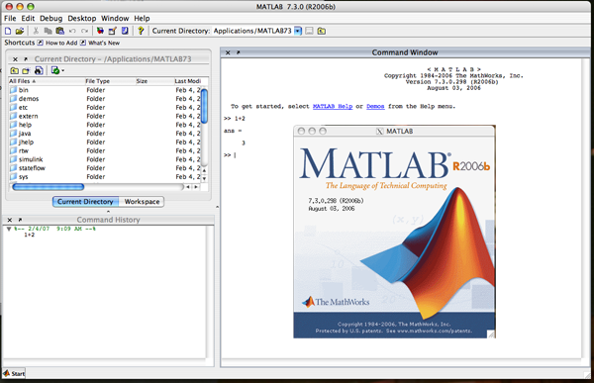Paste from clipboard using the toolbar icon
Viewport: 594px width, 383px height.
pyautogui.click(x=59, y=31)
